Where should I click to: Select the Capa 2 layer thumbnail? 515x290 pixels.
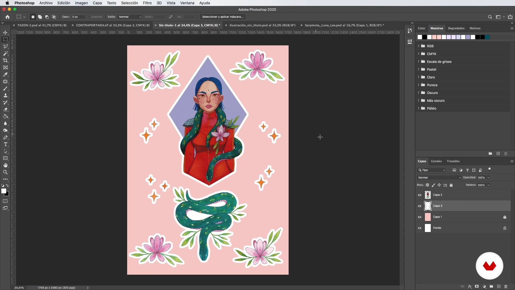[428, 195]
